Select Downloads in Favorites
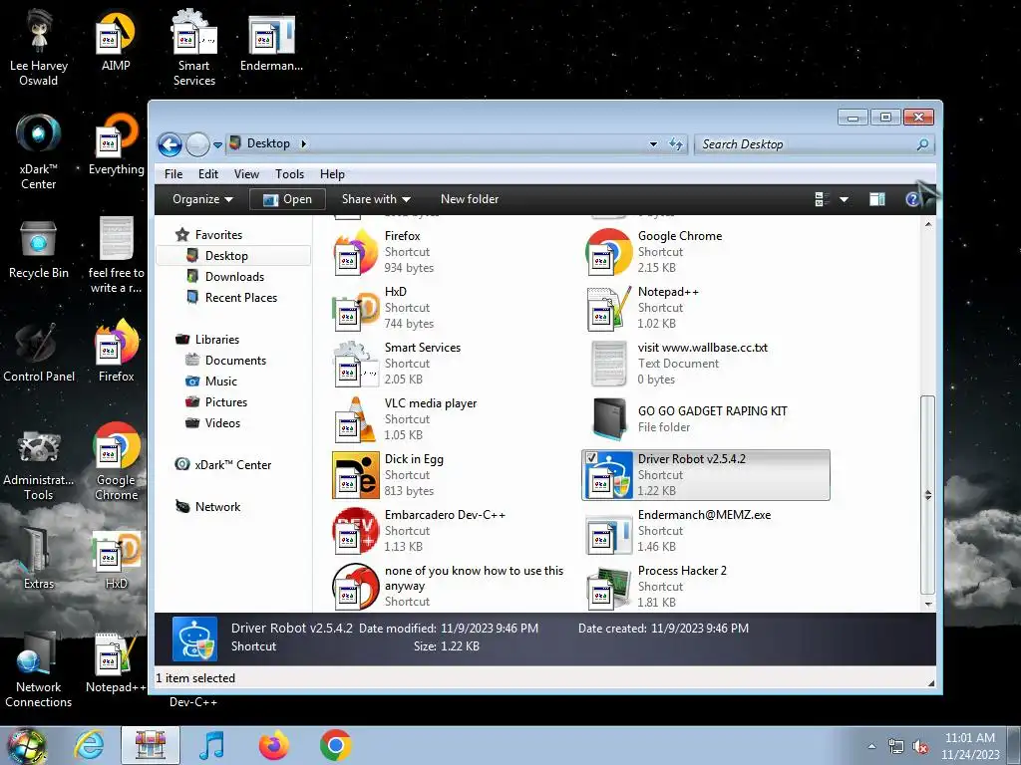Image resolution: width=1021 pixels, height=765 pixels. [234, 277]
